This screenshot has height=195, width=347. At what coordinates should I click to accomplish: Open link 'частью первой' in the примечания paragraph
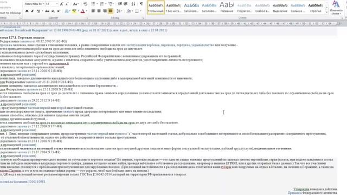point(98,134)
